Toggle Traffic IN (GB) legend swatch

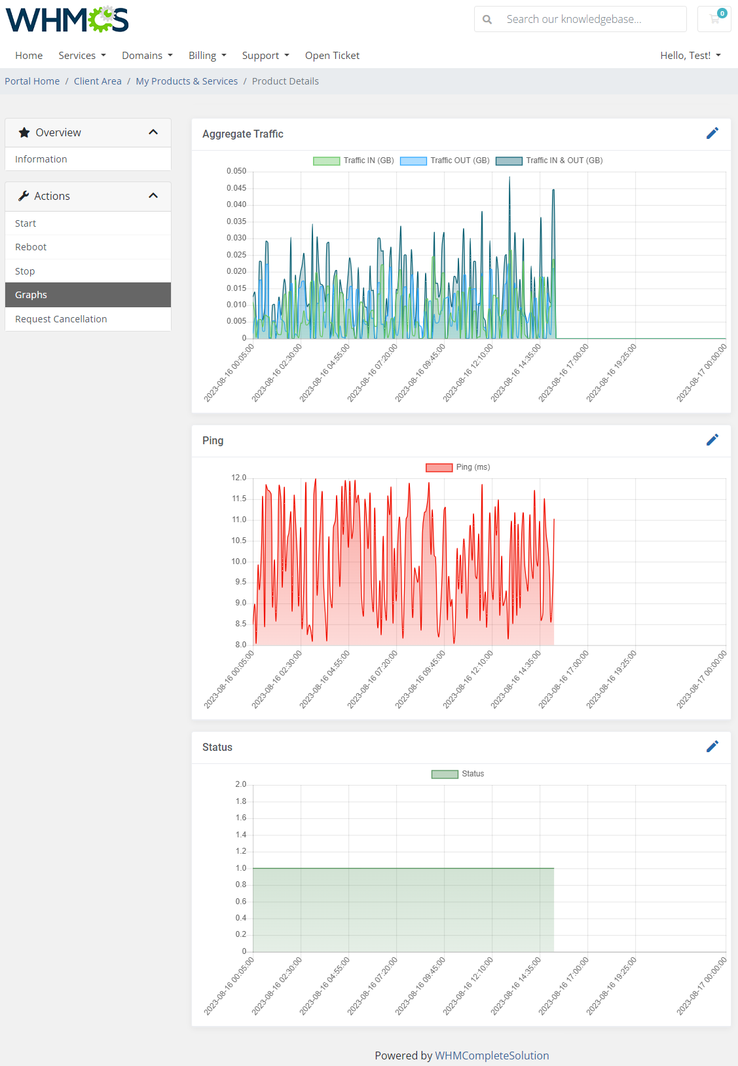click(326, 161)
